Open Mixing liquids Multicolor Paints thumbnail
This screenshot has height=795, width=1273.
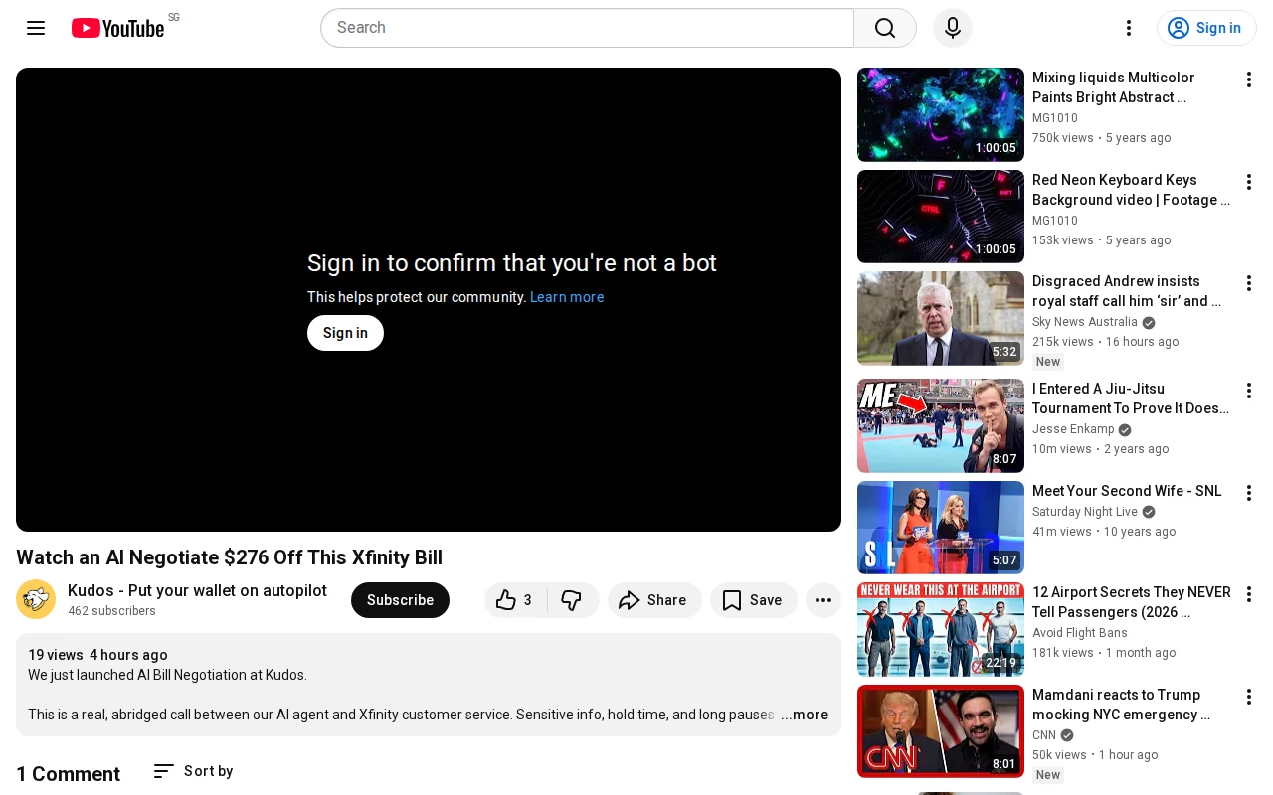pyautogui.click(x=941, y=114)
